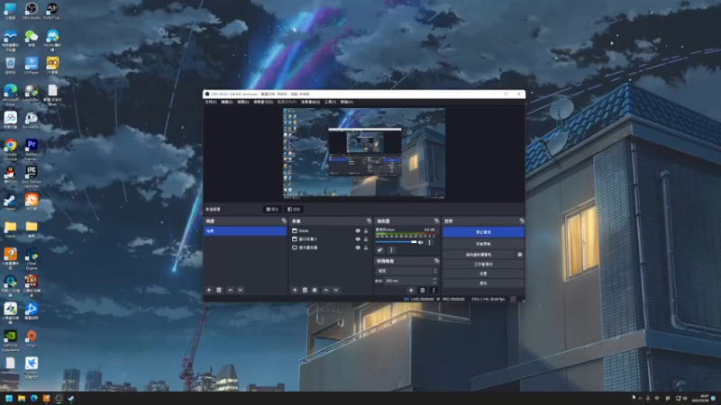The image size is (721, 405).
Task: Click the Studio Mode button
Action: [x=483, y=264]
